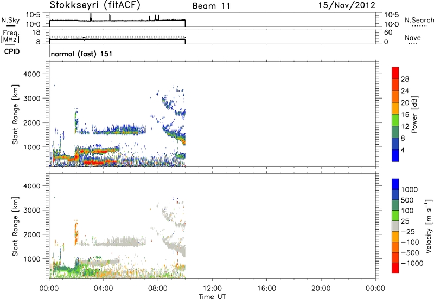Screen dimensions: 434x300
Task: Click the '1000' tick on the Velocity scale
Action: click(x=409, y=190)
